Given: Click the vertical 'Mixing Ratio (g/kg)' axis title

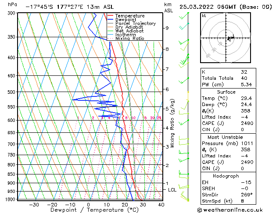Looking at the screenshot, I should point(172,123).
